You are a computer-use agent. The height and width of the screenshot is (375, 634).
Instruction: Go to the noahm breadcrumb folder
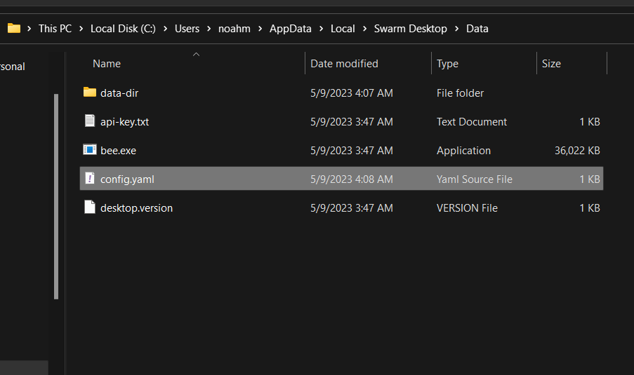234,29
